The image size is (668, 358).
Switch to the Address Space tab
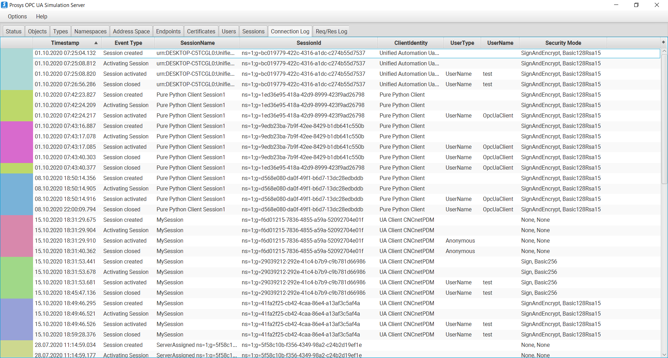click(x=131, y=31)
